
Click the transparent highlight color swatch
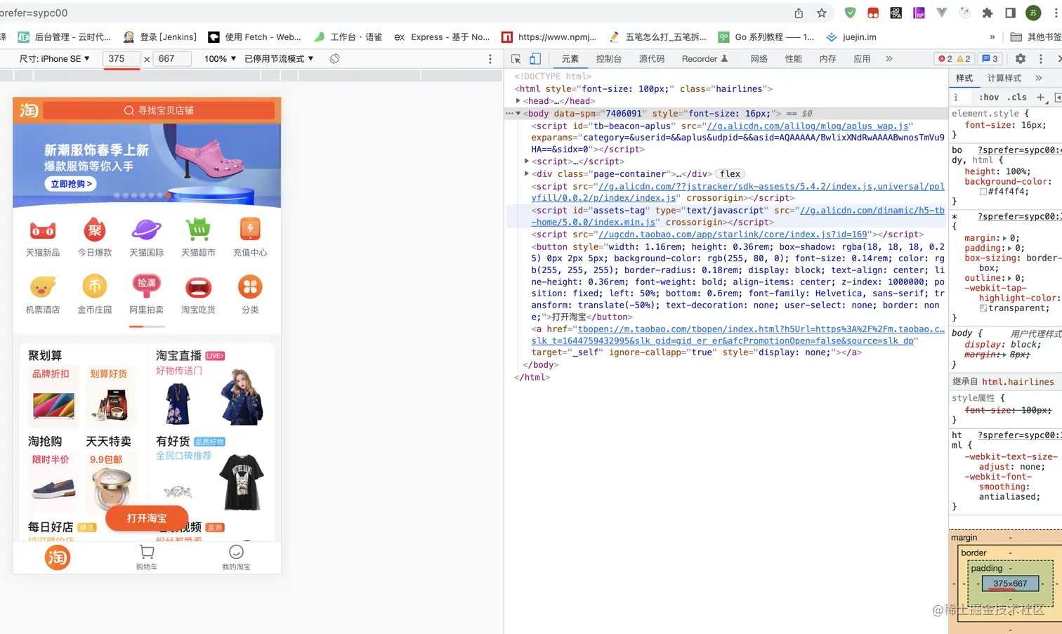point(983,308)
